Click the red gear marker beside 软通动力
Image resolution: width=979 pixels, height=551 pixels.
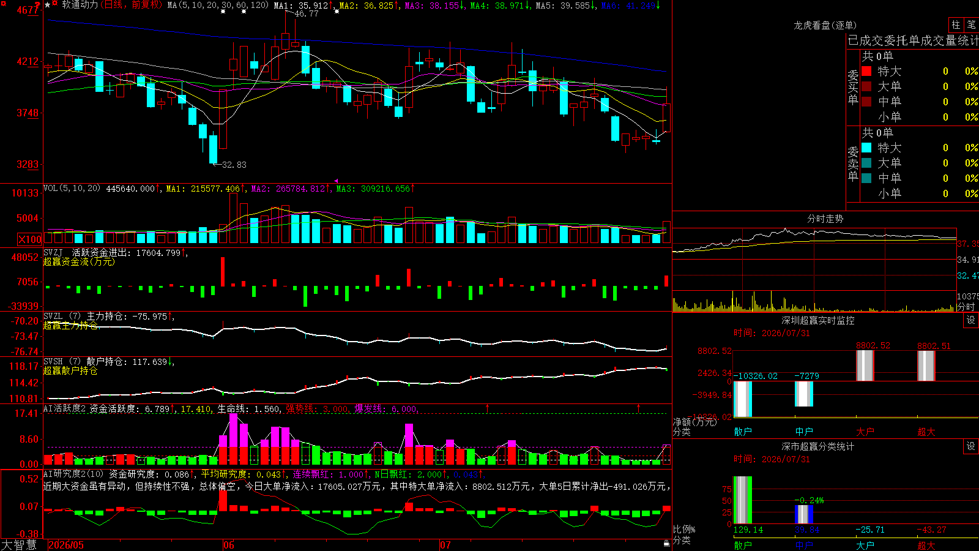pyautogui.click(x=55, y=4)
